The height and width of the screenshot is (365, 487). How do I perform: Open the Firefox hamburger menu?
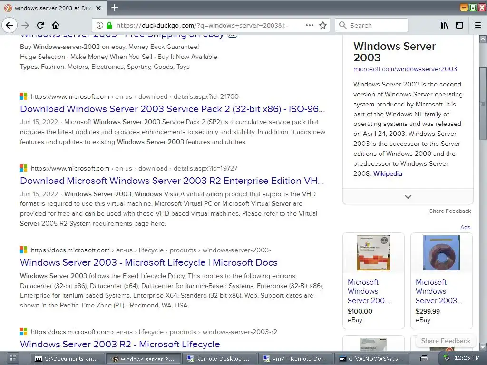tap(477, 25)
